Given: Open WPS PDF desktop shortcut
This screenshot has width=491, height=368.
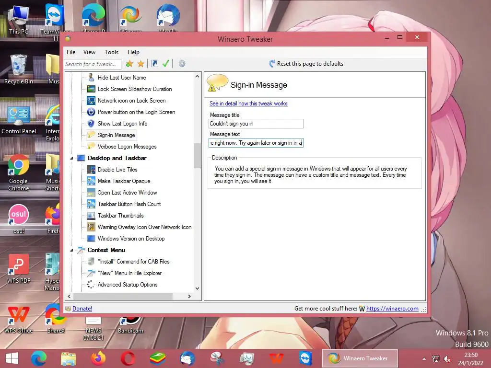Looking at the screenshot, I should (19, 268).
